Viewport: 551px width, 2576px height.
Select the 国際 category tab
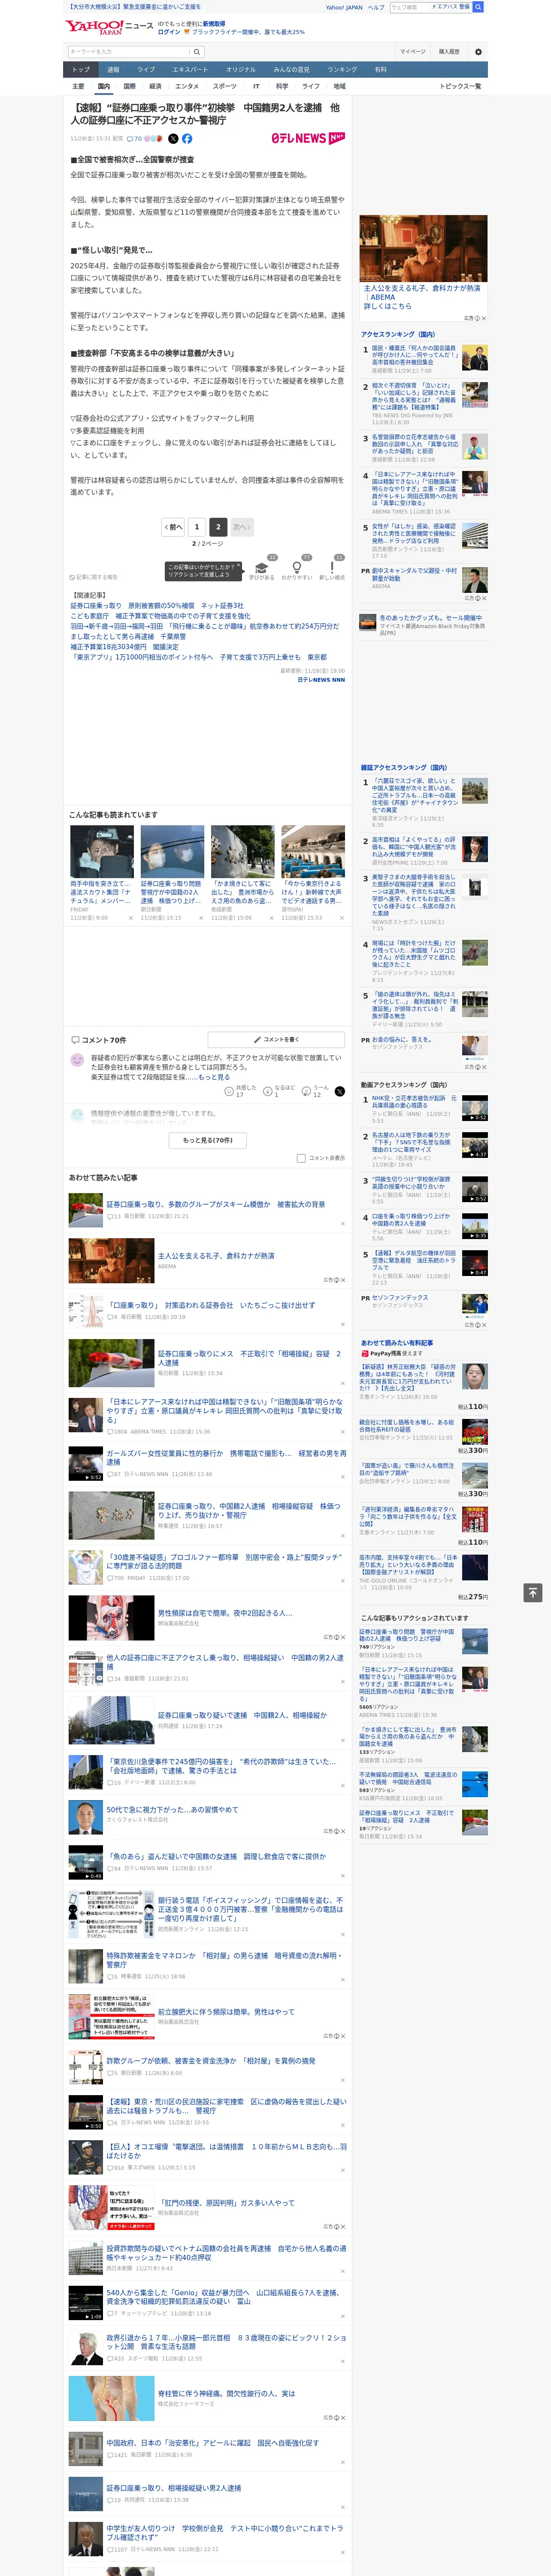coord(129,86)
